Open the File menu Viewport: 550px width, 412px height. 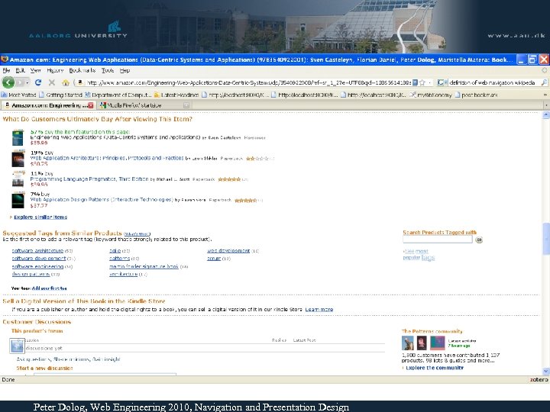point(6,70)
